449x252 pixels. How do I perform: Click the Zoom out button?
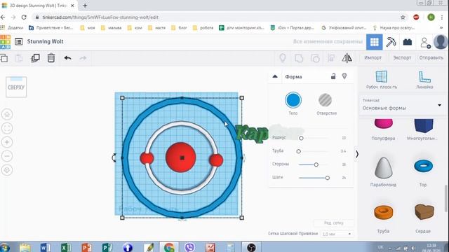[7, 156]
